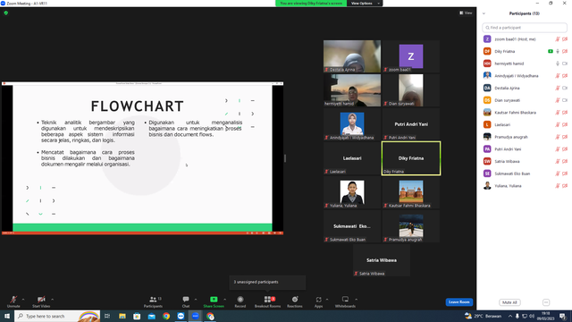Click hermiyetti hamid video thumbnail
The height and width of the screenshot is (322, 572).
click(352, 90)
